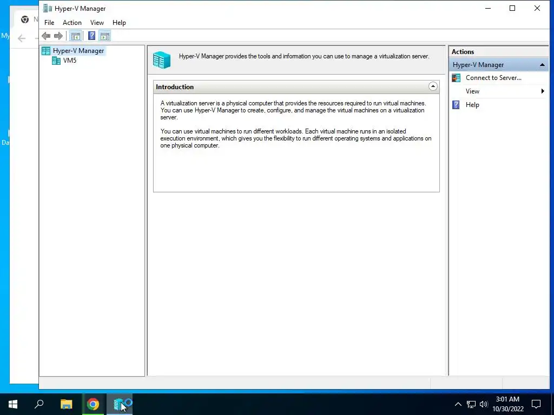Open taskbar search
Viewport: 554px width, 415px height.
coord(39,404)
